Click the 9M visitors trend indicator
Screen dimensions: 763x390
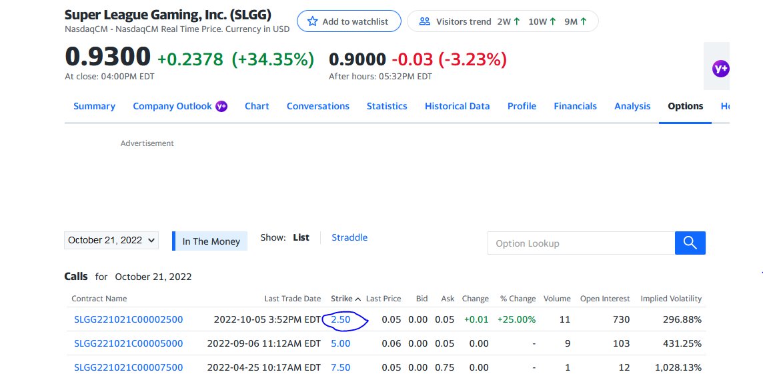[576, 21]
